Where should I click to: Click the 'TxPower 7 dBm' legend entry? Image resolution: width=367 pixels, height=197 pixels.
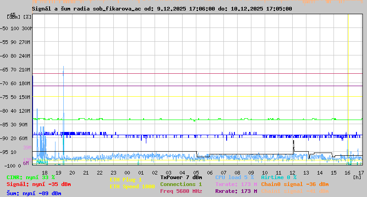[181, 177]
